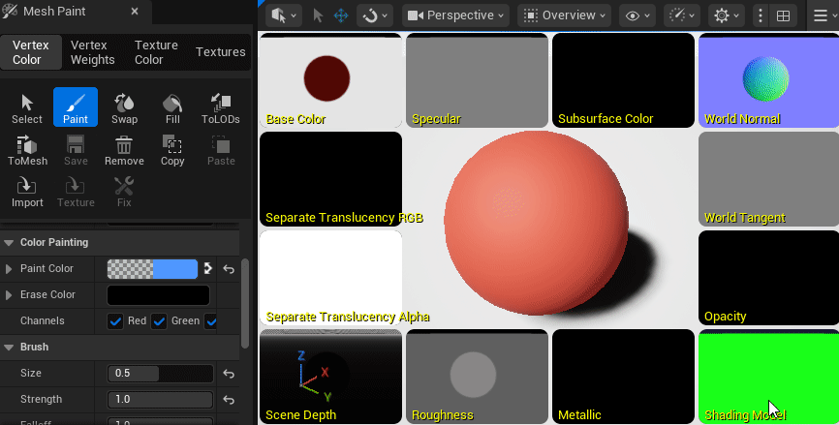Viewport: 839px width, 425px height.
Task: Click the Mesh Paint tab icon
Action: pos(10,11)
